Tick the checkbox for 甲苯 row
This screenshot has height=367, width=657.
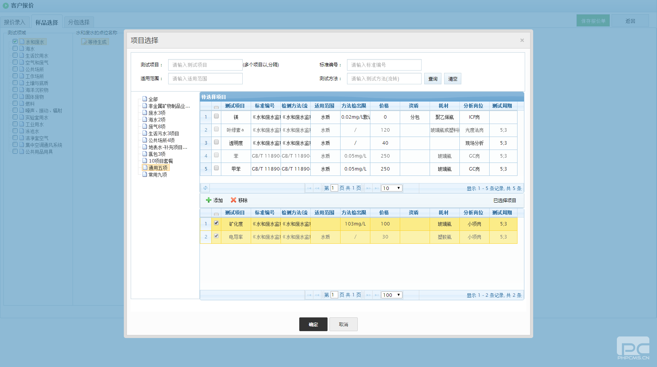[x=216, y=168]
